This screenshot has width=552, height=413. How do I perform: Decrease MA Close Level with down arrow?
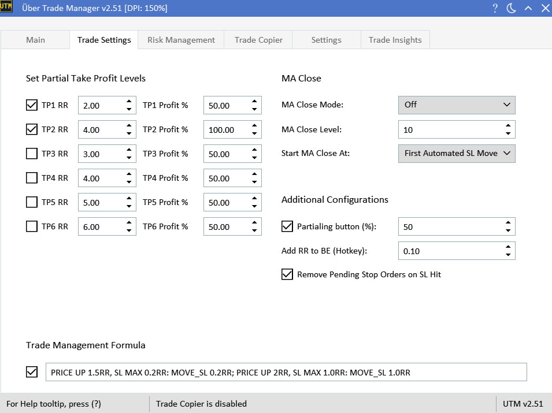coord(508,133)
